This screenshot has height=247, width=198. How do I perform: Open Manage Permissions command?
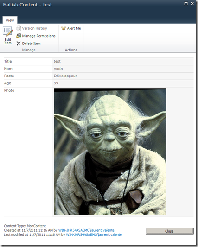point(39,36)
